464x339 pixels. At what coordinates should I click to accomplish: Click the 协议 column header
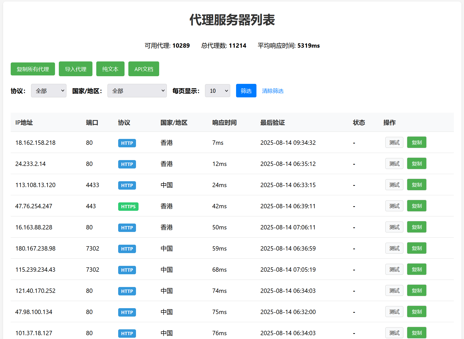(x=124, y=123)
